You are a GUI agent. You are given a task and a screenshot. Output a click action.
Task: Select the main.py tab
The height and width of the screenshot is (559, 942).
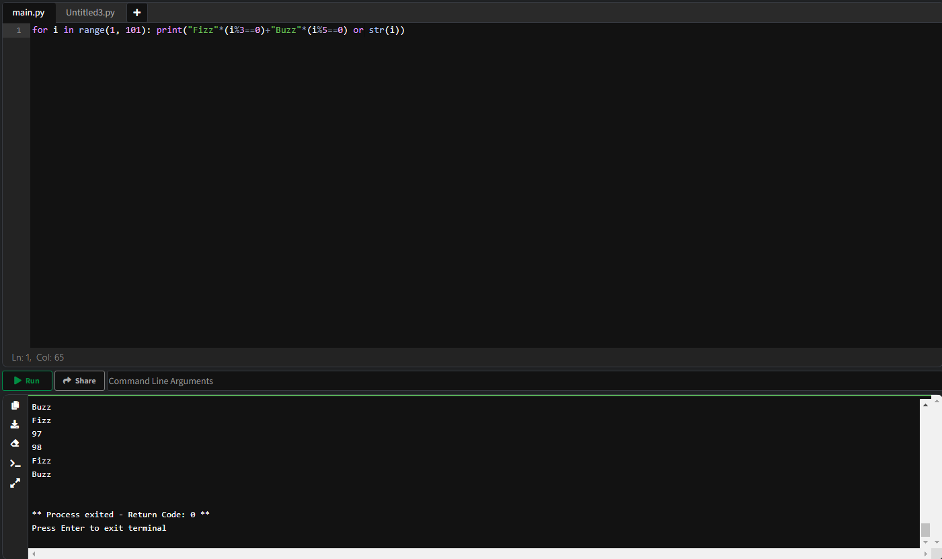click(29, 12)
